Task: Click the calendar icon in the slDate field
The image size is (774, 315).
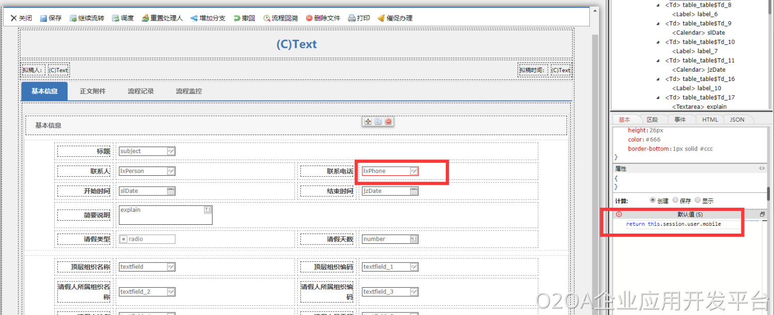Action: tap(171, 191)
